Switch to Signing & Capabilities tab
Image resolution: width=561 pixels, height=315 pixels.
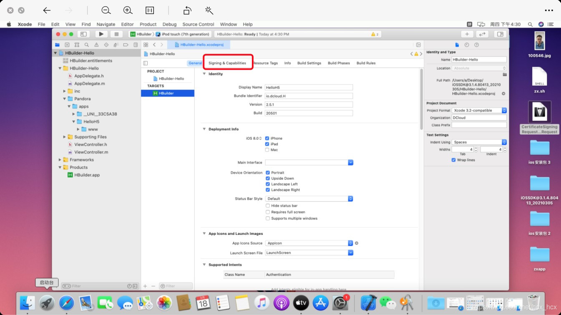tap(227, 63)
